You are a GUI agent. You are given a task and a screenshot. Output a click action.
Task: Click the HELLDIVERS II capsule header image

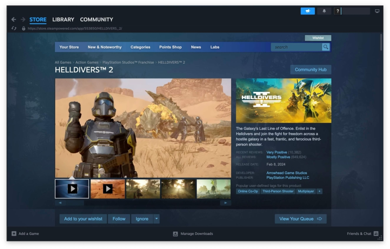[x=283, y=101]
